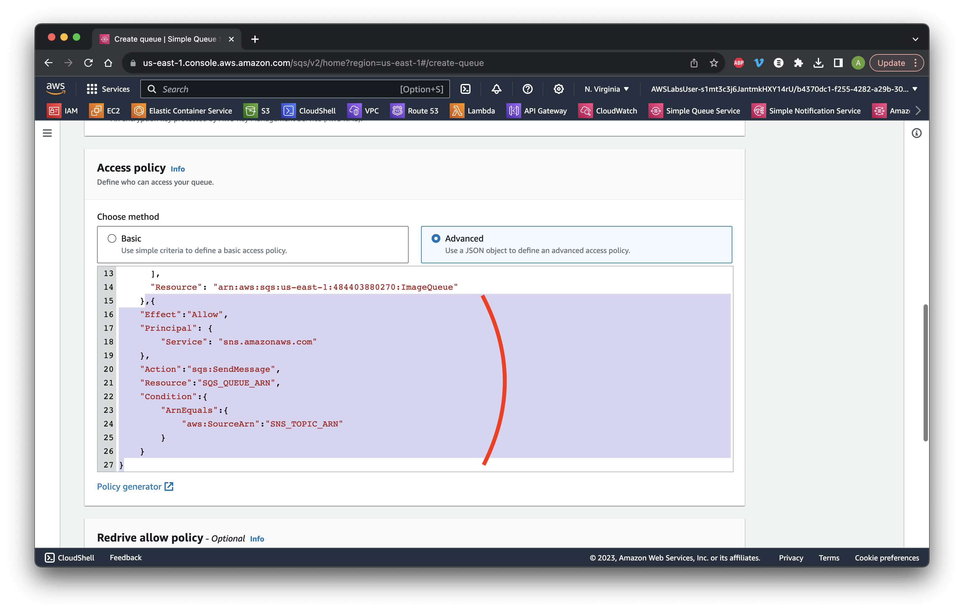Focus the AWS console Search field
Image resolution: width=964 pixels, height=613 pixels.
click(x=295, y=89)
